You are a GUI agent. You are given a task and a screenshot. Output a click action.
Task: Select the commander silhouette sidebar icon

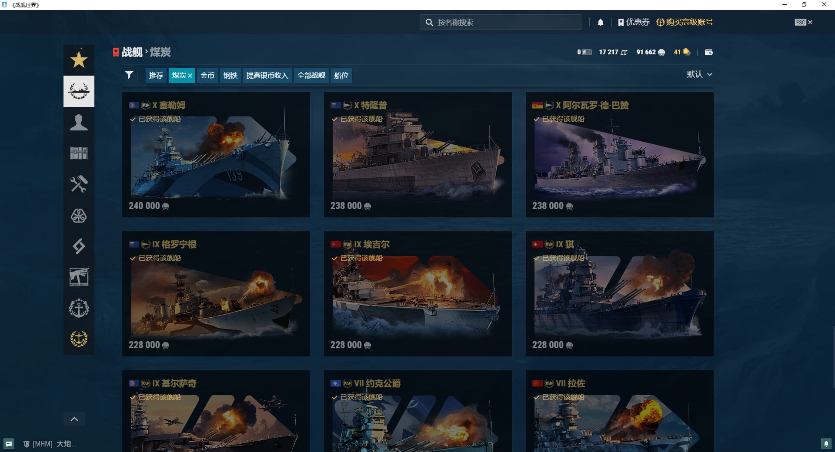tap(79, 123)
